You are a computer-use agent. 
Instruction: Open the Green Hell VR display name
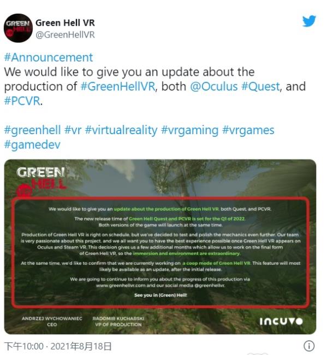[65, 23]
